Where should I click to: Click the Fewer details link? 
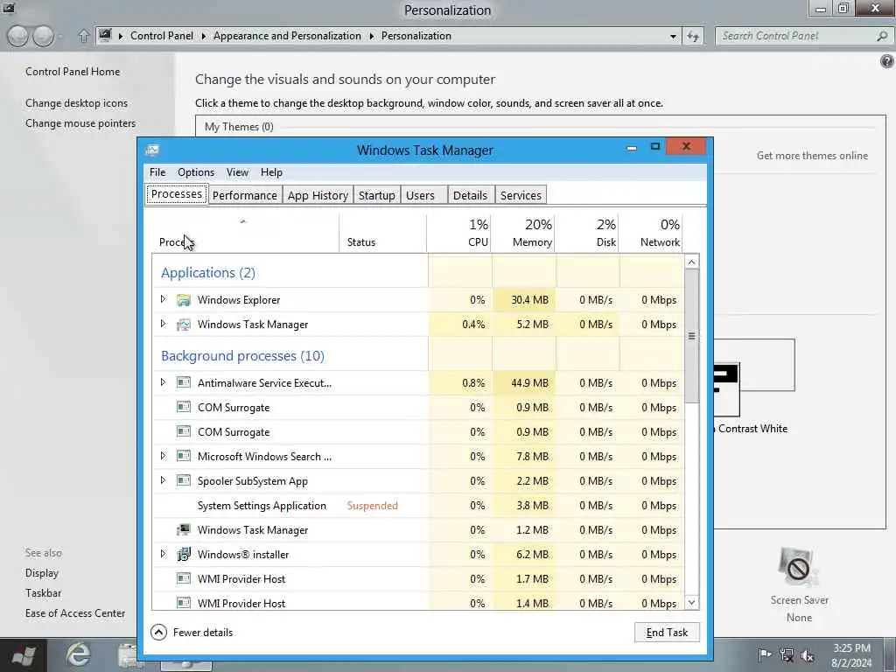click(203, 633)
